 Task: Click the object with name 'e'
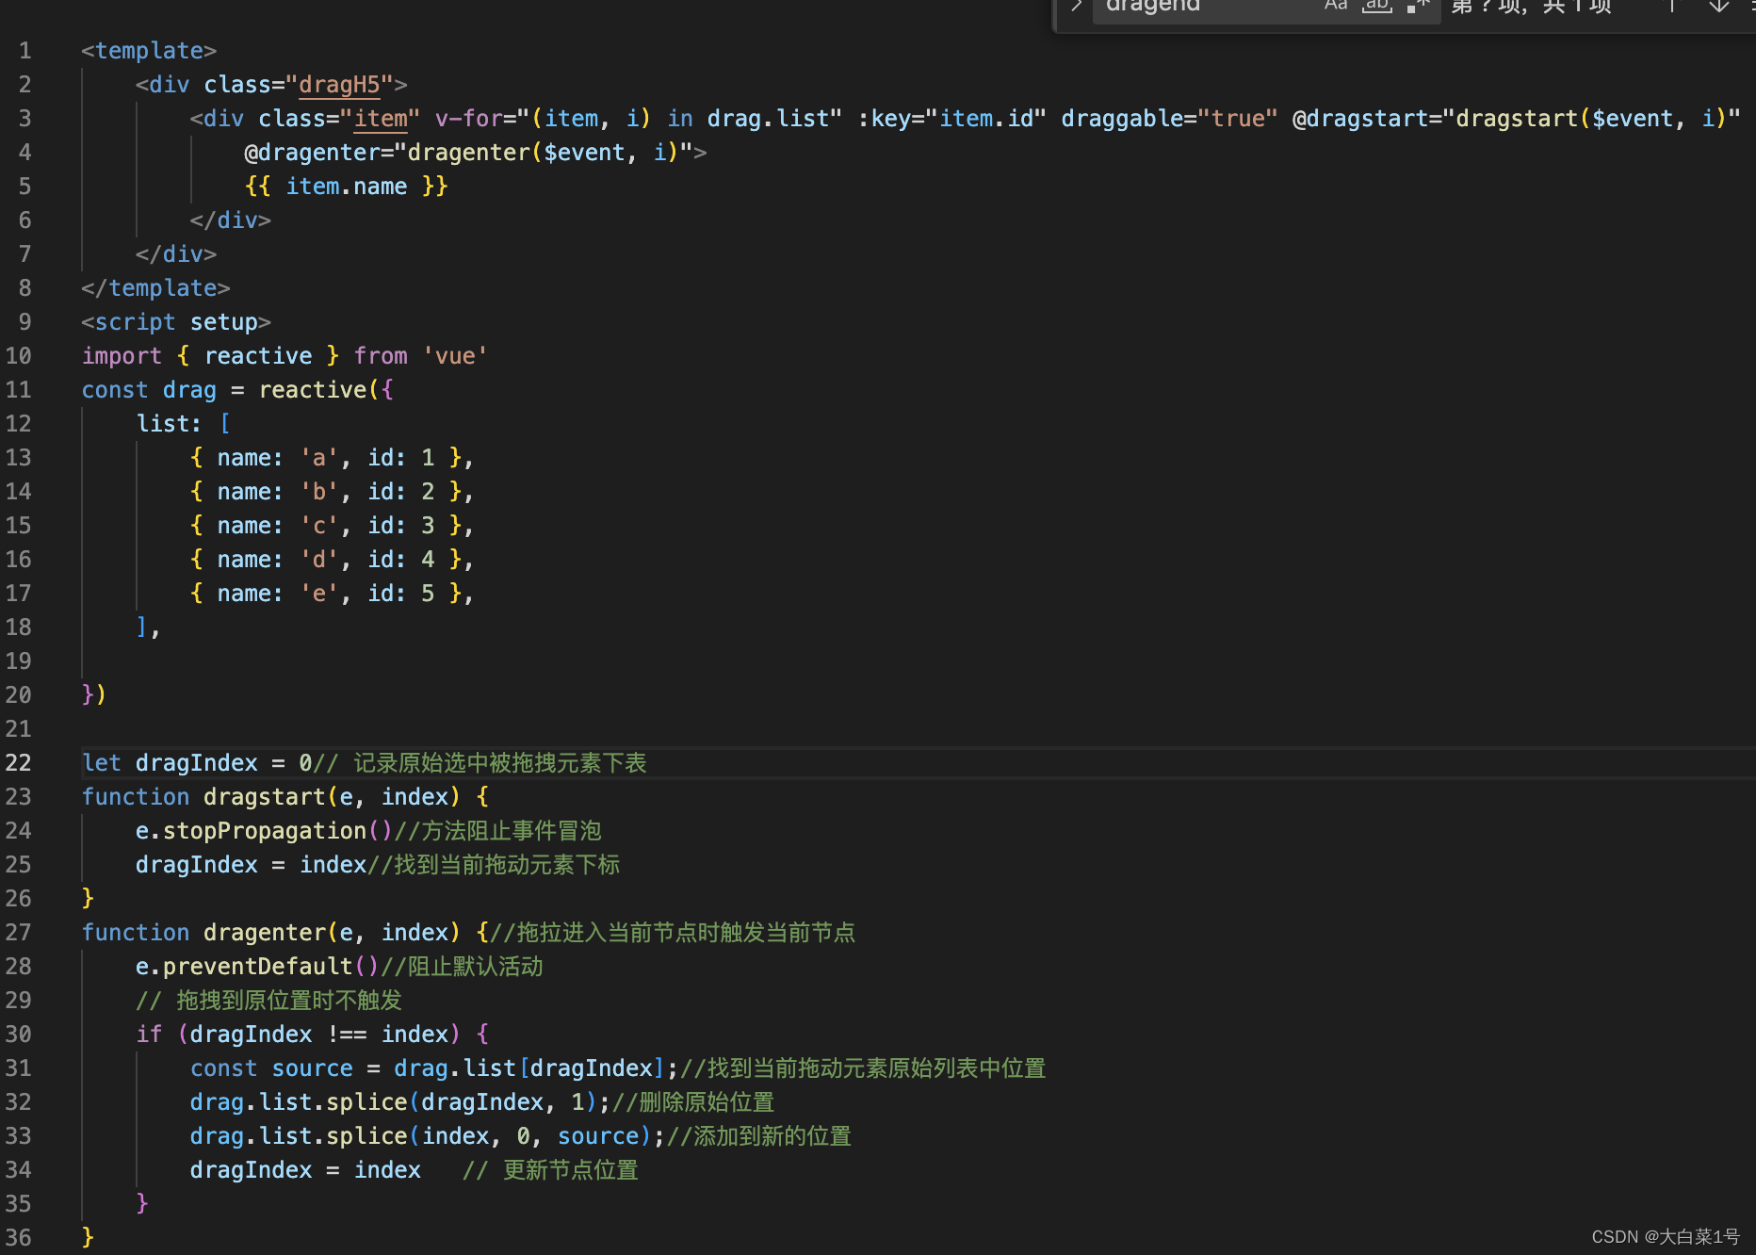point(325,593)
